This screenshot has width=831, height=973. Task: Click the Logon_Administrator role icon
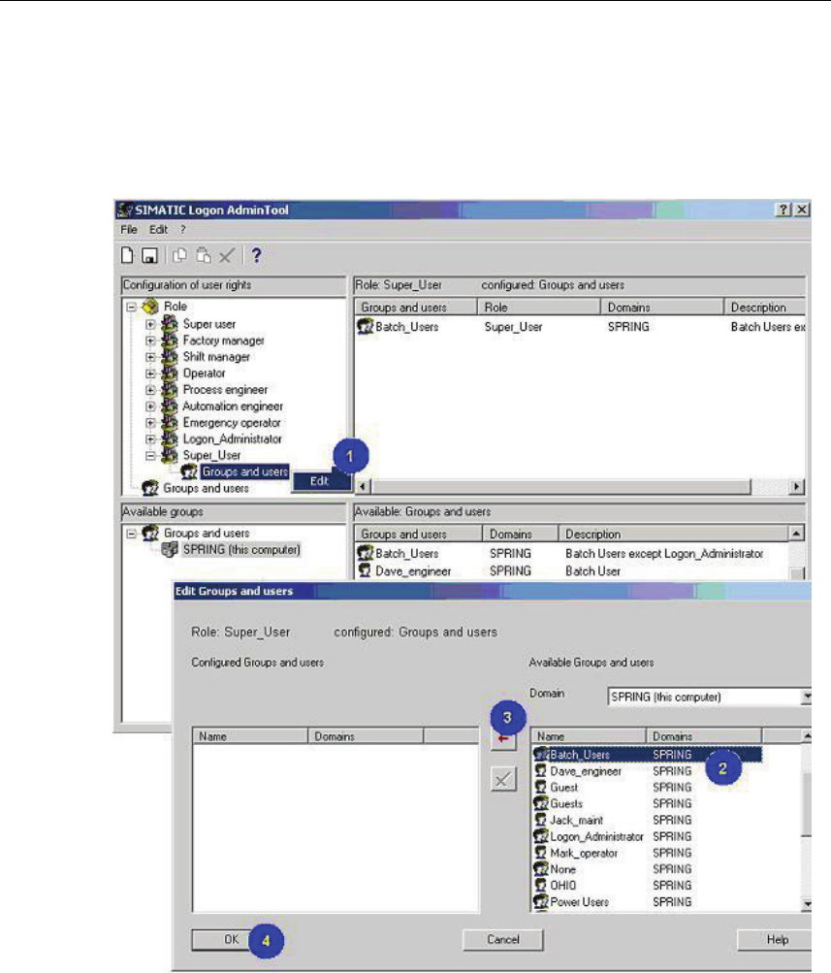[170, 438]
